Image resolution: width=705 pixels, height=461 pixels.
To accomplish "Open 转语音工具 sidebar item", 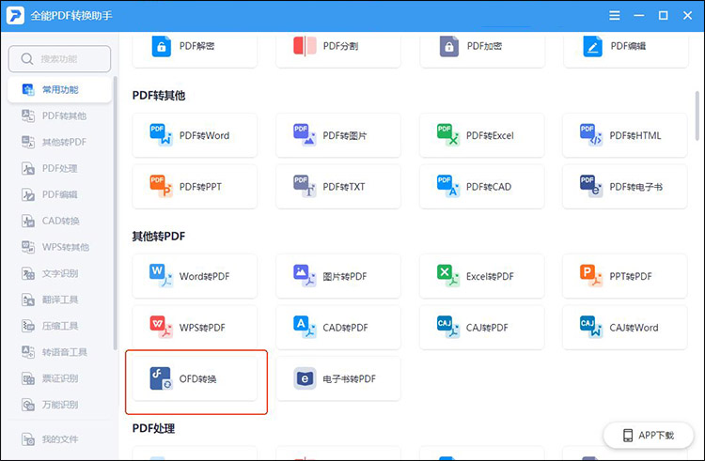I will click(59, 352).
